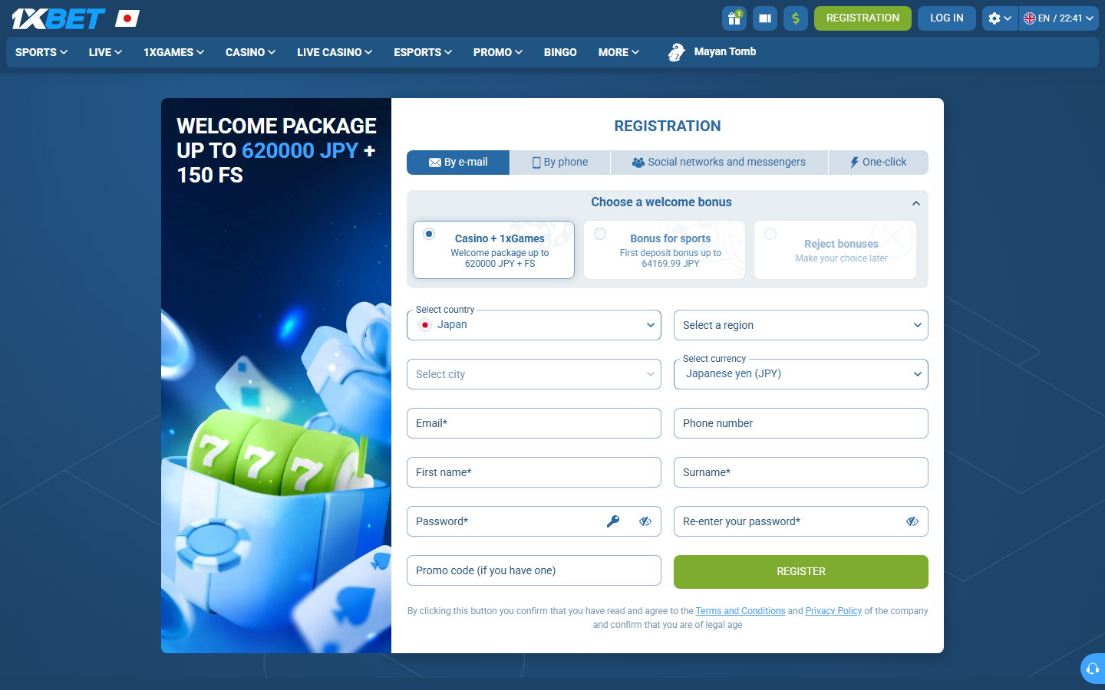The width and height of the screenshot is (1105, 690).
Task: Expand the PROMO menu
Action: 498,52
